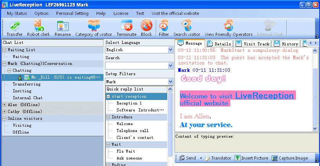Click the message pane scroll down arrow
The image size is (320, 166).
(315, 129)
